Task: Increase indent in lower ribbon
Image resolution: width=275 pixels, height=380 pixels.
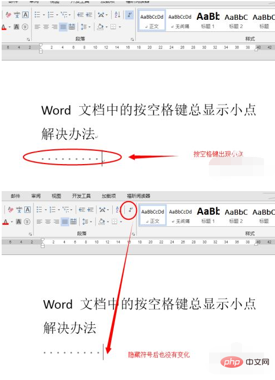Action: (90, 209)
